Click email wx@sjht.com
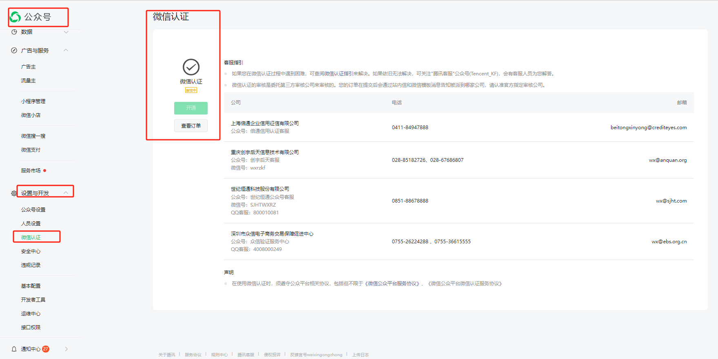Screen dimensions: 718x359 click(671, 201)
